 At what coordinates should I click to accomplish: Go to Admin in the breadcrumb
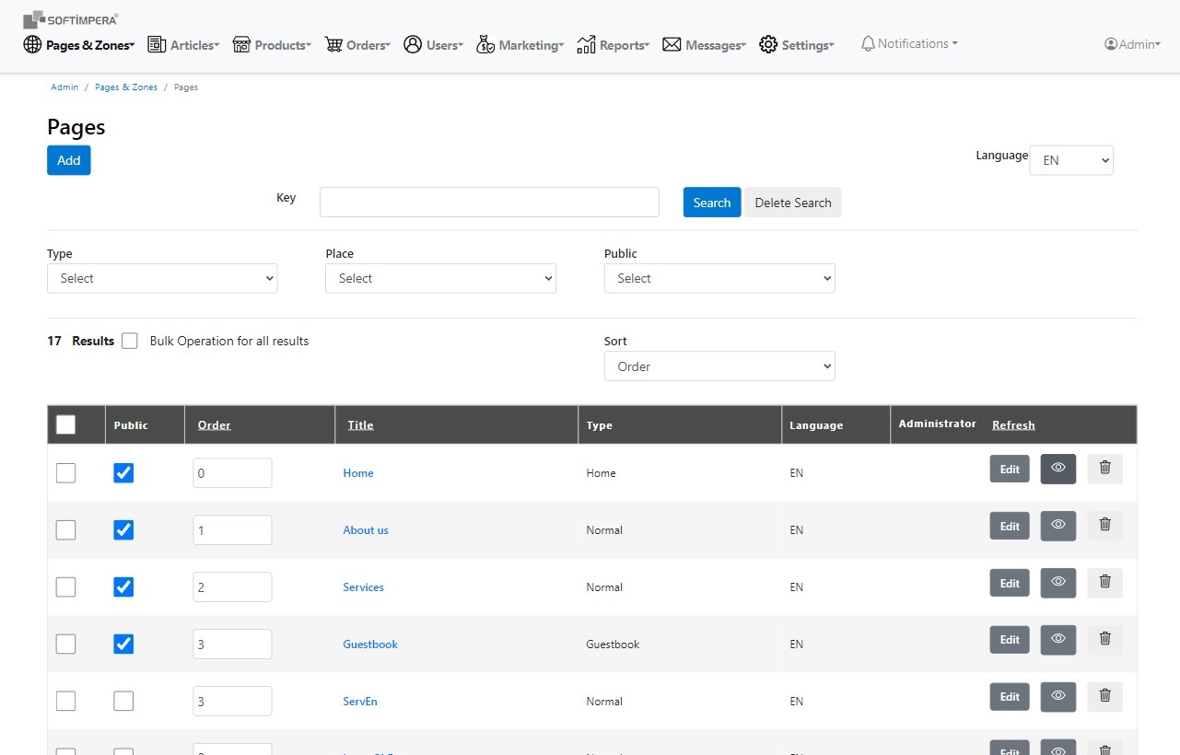[x=64, y=87]
